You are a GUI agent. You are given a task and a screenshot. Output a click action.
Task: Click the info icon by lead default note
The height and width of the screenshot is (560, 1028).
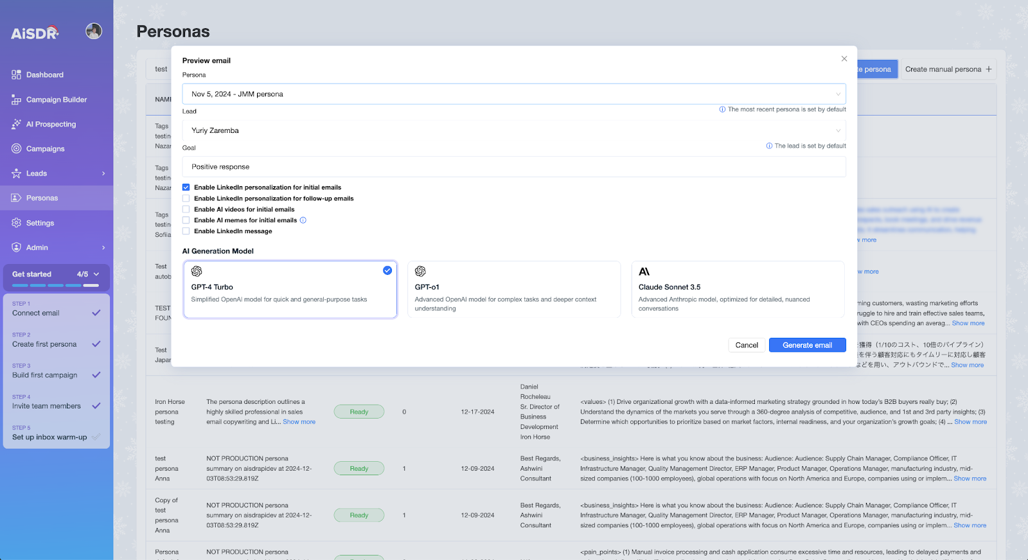tap(769, 146)
